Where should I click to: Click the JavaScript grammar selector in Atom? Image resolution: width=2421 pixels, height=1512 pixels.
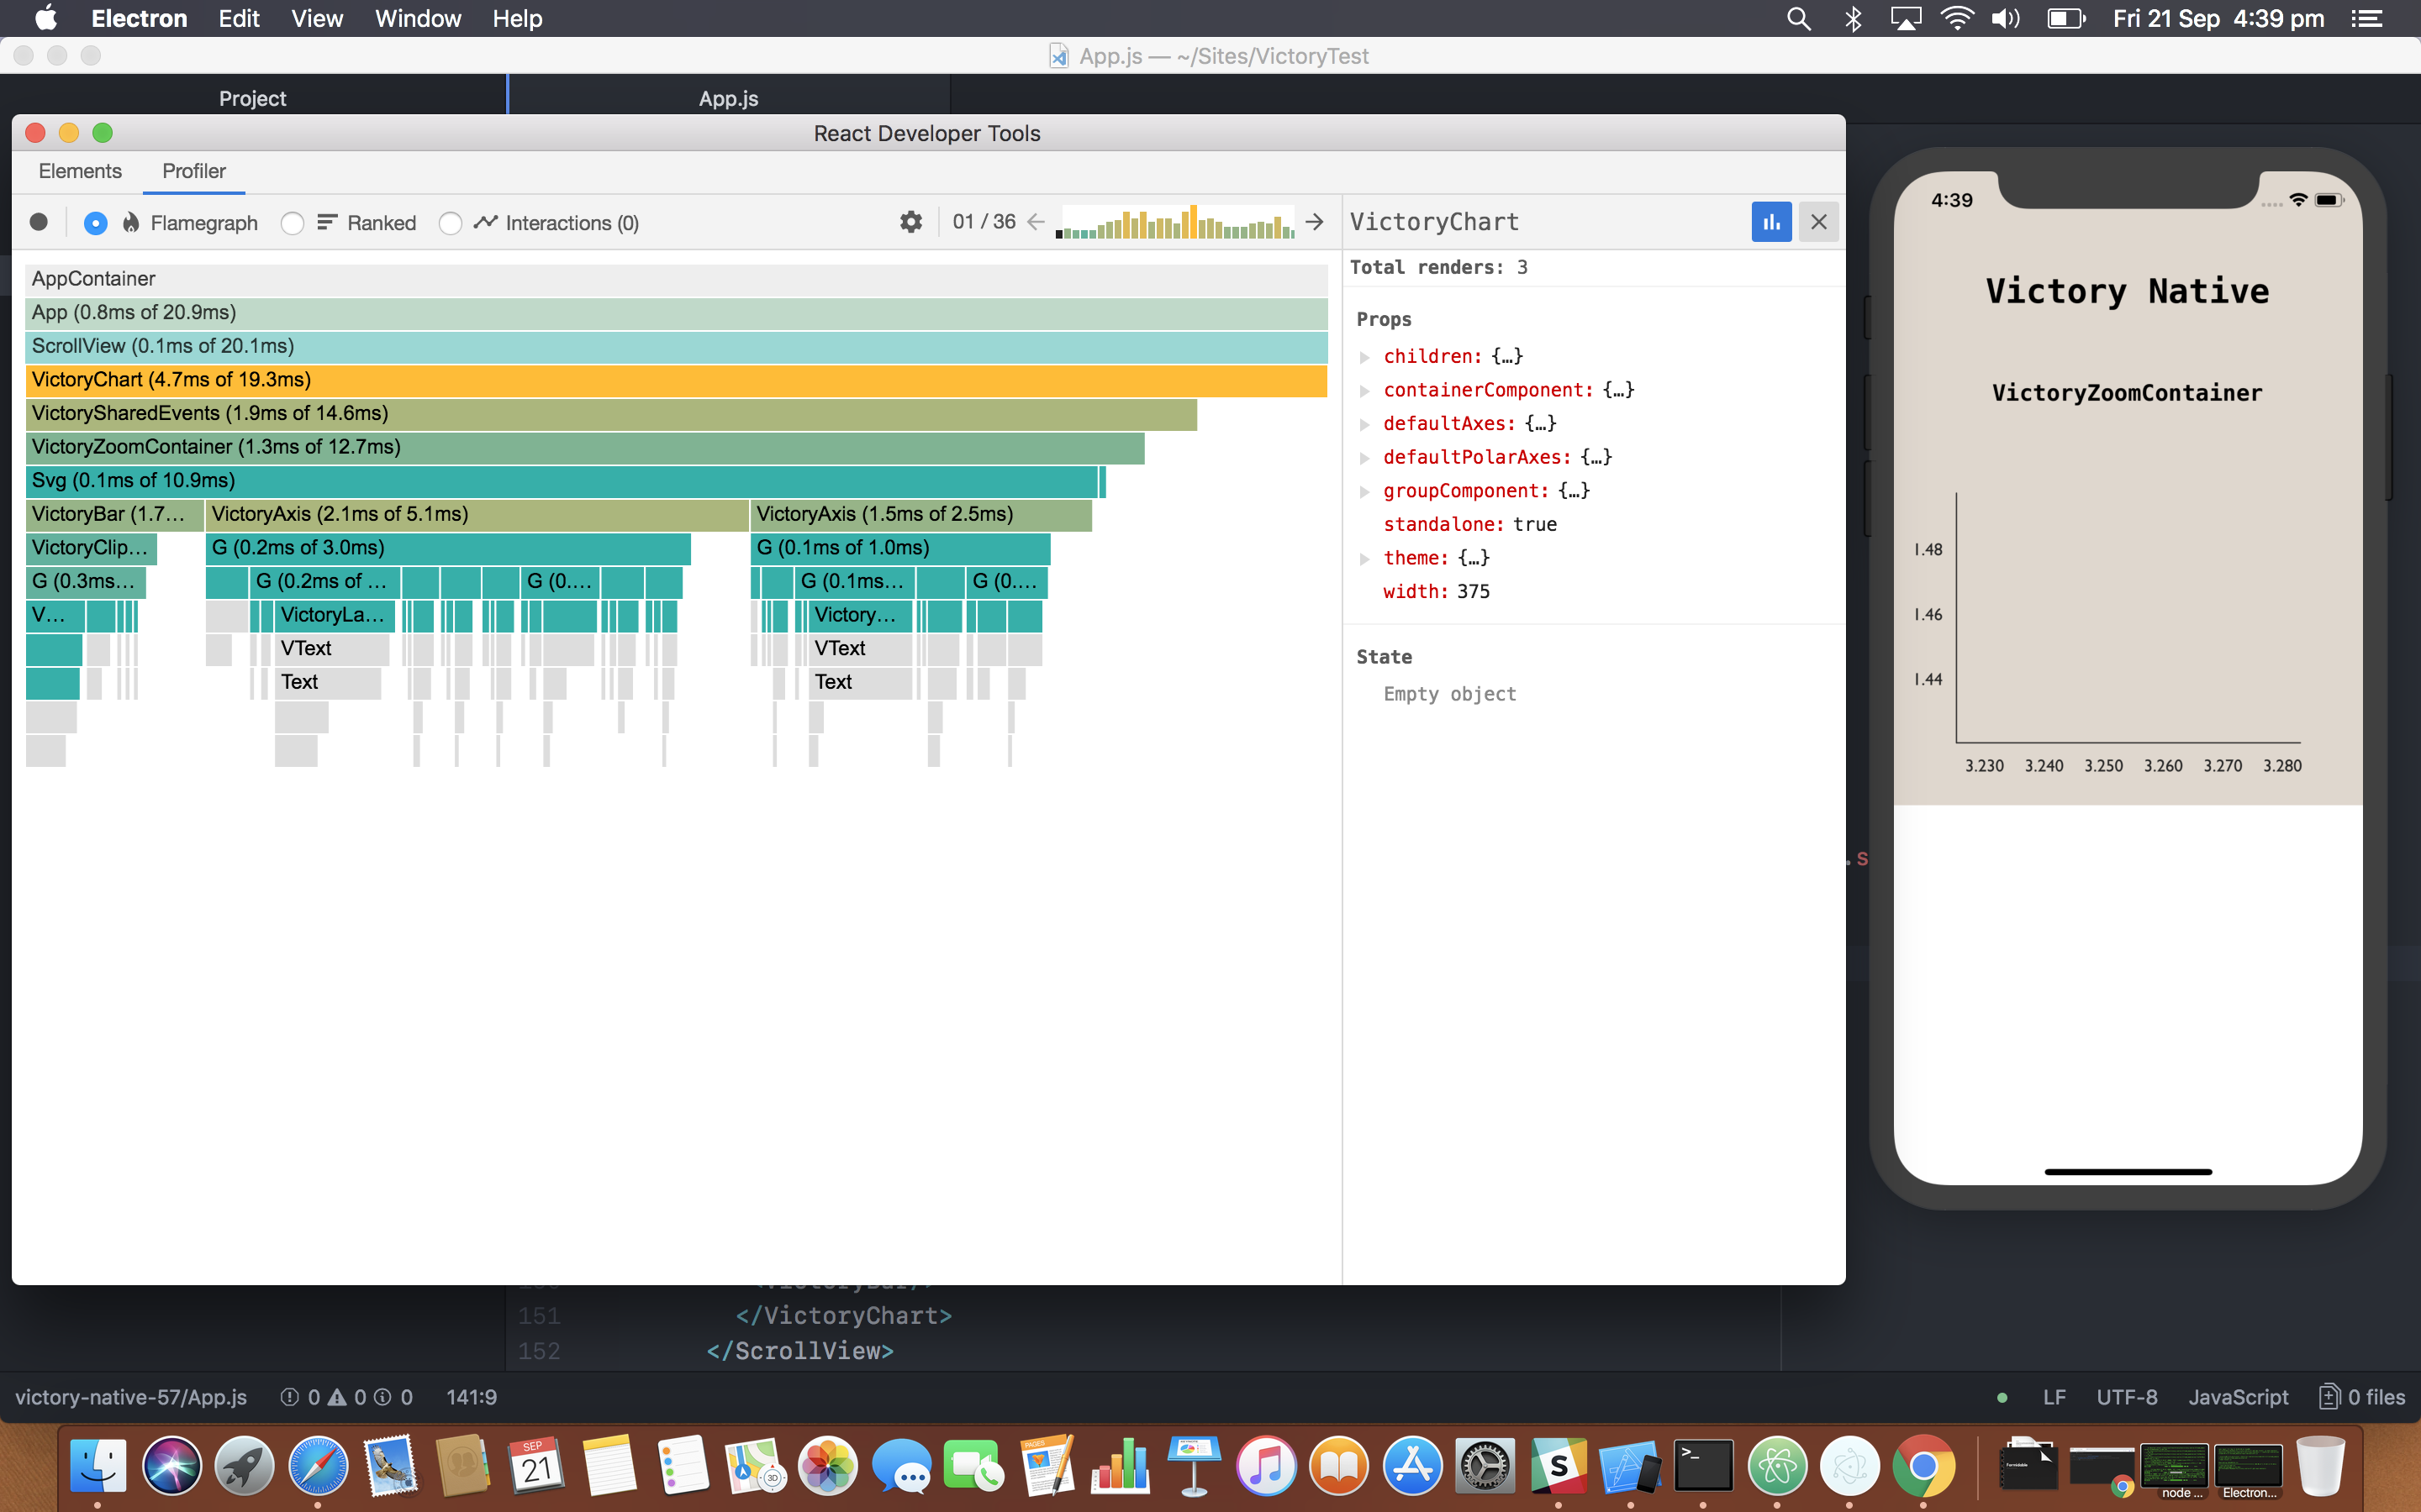(2238, 1397)
